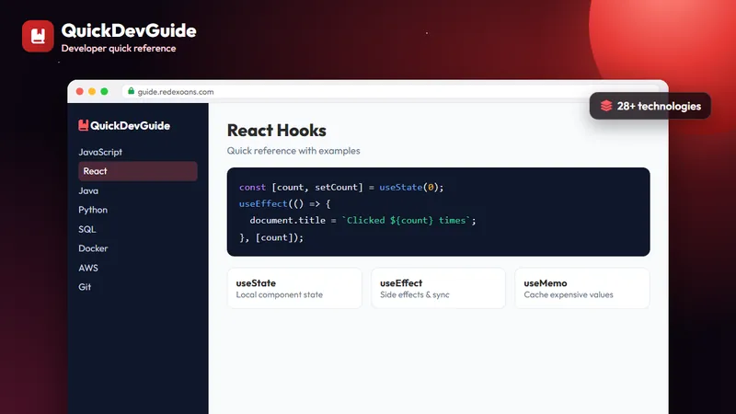The width and height of the screenshot is (736, 414).
Task: Click the React Hooks heading
Action: coord(277,131)
